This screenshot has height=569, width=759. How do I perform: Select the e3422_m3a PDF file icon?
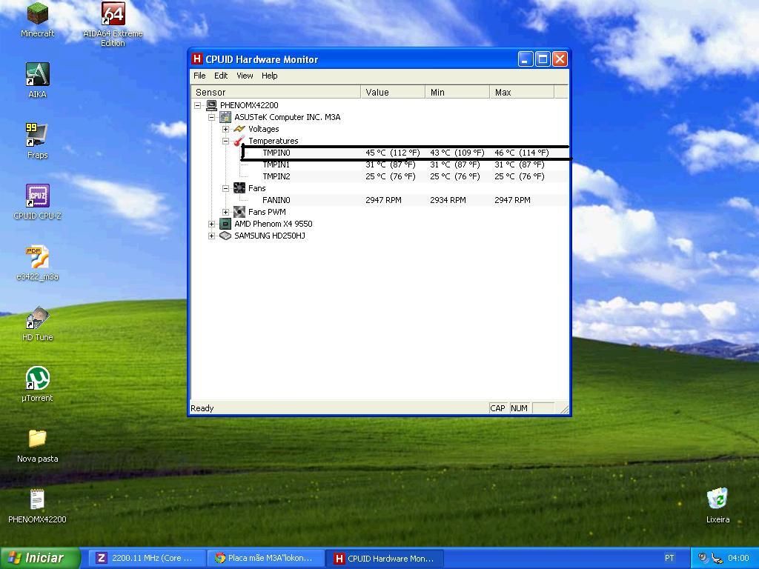[x=37, y=263]
